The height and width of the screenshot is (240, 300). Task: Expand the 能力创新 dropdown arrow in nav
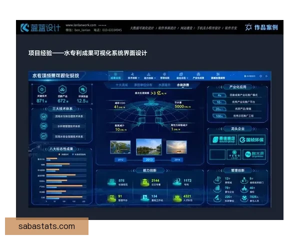pyautogui.click(x=155, y=78)
